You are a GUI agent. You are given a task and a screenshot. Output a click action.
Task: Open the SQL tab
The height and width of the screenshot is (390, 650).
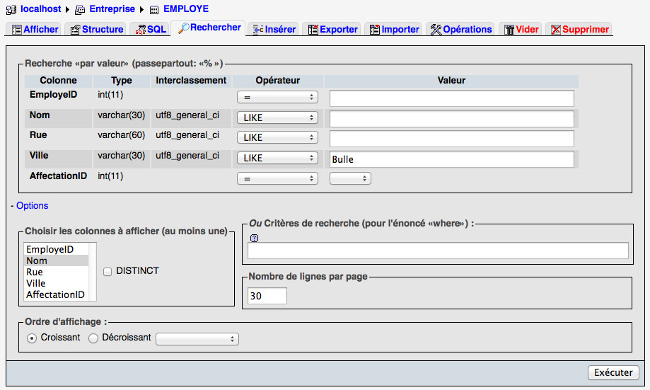pyautogui.click(x=150, y=29)
